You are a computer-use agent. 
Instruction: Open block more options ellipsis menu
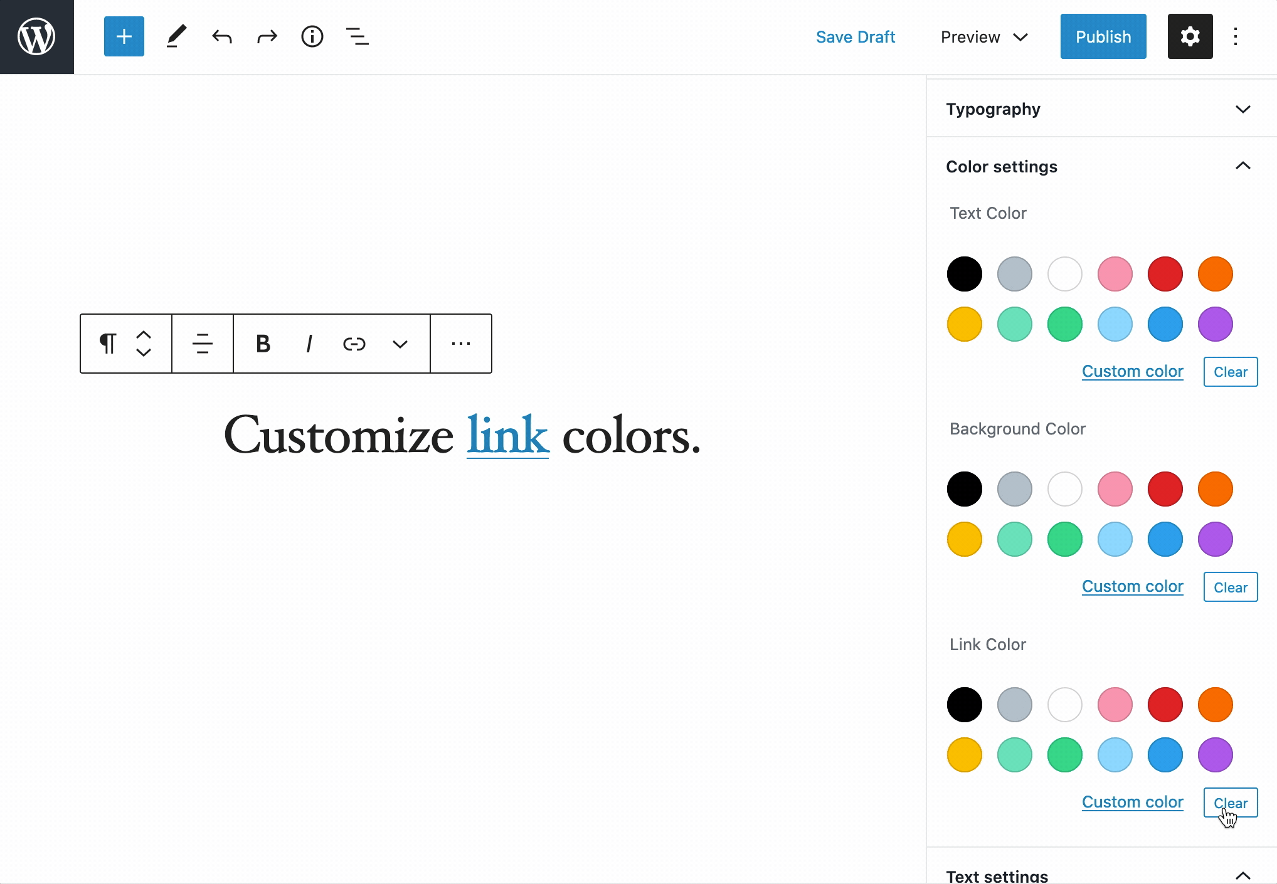[461, 344]
